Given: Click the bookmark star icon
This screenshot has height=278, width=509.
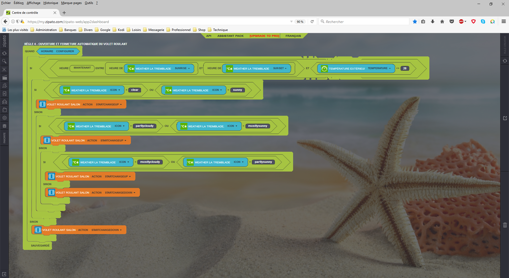Looking at the screenshot, I should 415,22.
